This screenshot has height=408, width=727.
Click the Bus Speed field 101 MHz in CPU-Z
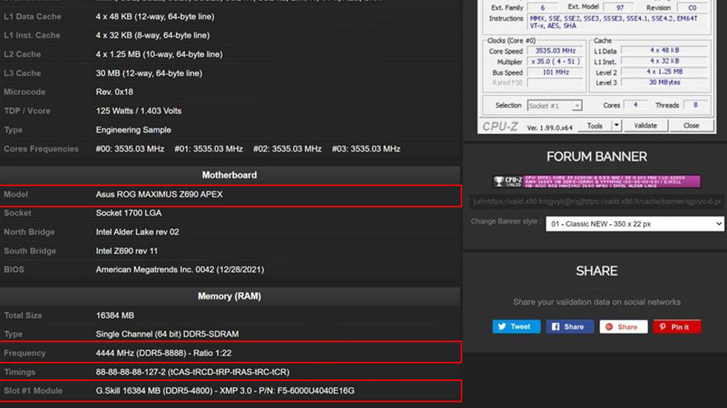click(x=555, y=72)
